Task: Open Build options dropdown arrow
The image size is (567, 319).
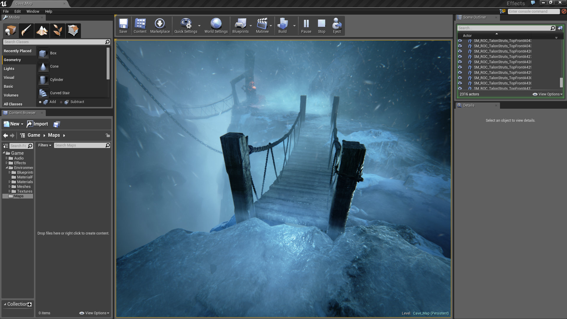Action: point(294,26)
